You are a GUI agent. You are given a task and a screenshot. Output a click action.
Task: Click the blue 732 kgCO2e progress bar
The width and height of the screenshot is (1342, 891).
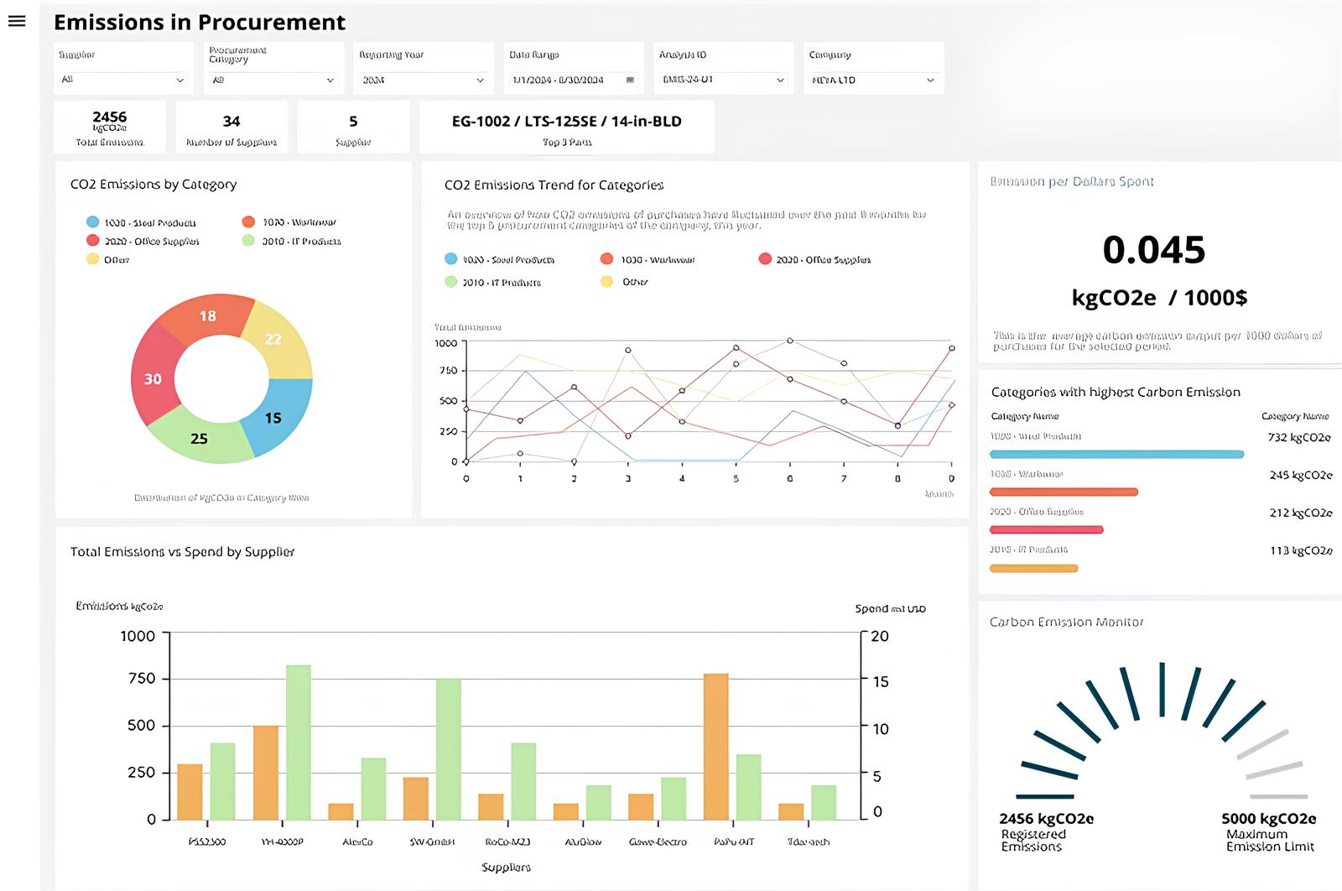click(x=1116, y=455)
